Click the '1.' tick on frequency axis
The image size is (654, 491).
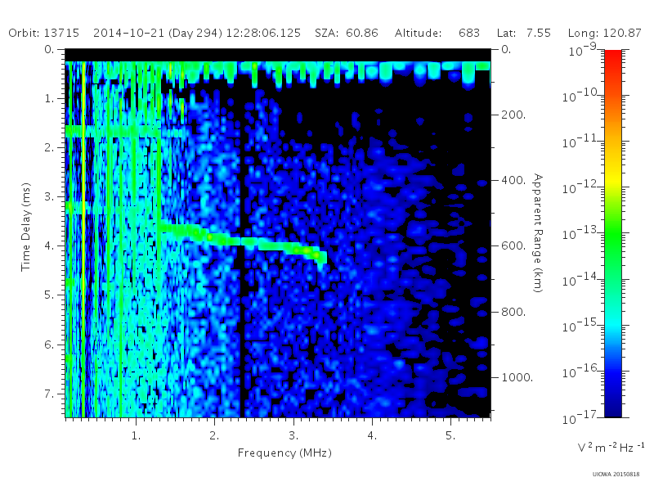click(136, 435)
